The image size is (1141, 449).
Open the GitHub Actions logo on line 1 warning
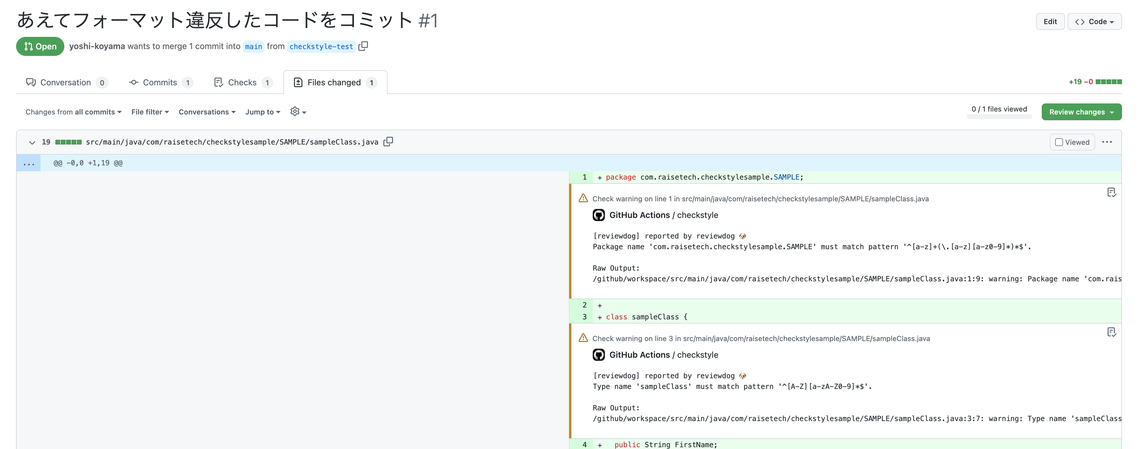(599, 215)
